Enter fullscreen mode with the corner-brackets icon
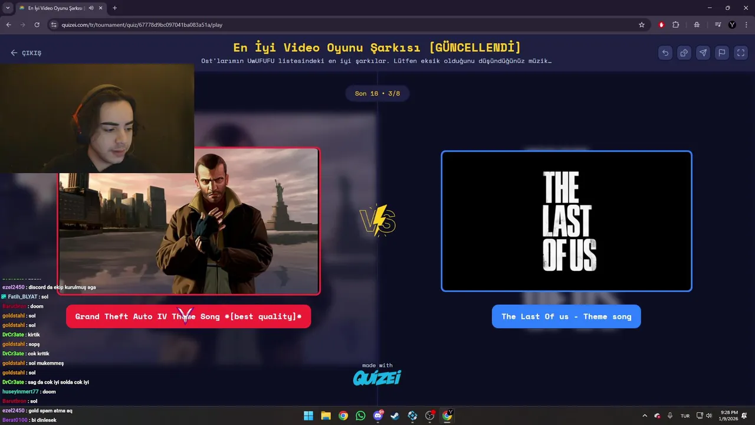Viewport: 755px width, 425px height. tap(741, 53)
